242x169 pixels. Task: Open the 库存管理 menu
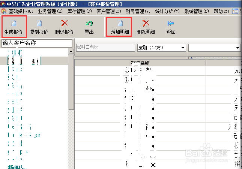pos(80,11)
